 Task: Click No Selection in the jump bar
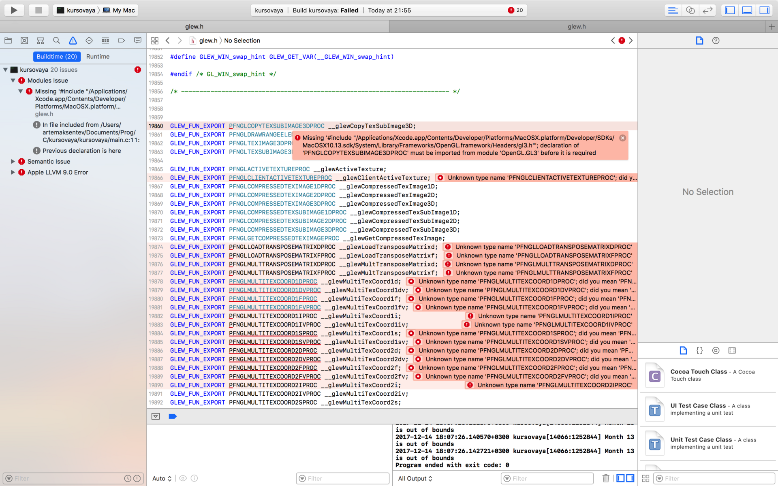pos(242,40)
